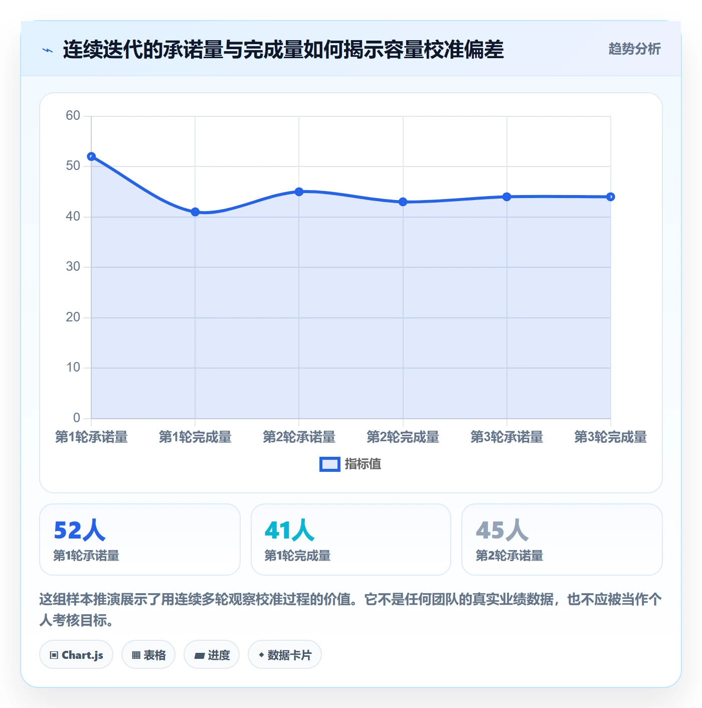Open the 52人 第1轮承诺量 data card
Image resolution: width=702 pixels, height=708 pixels.
coord(140,540)
